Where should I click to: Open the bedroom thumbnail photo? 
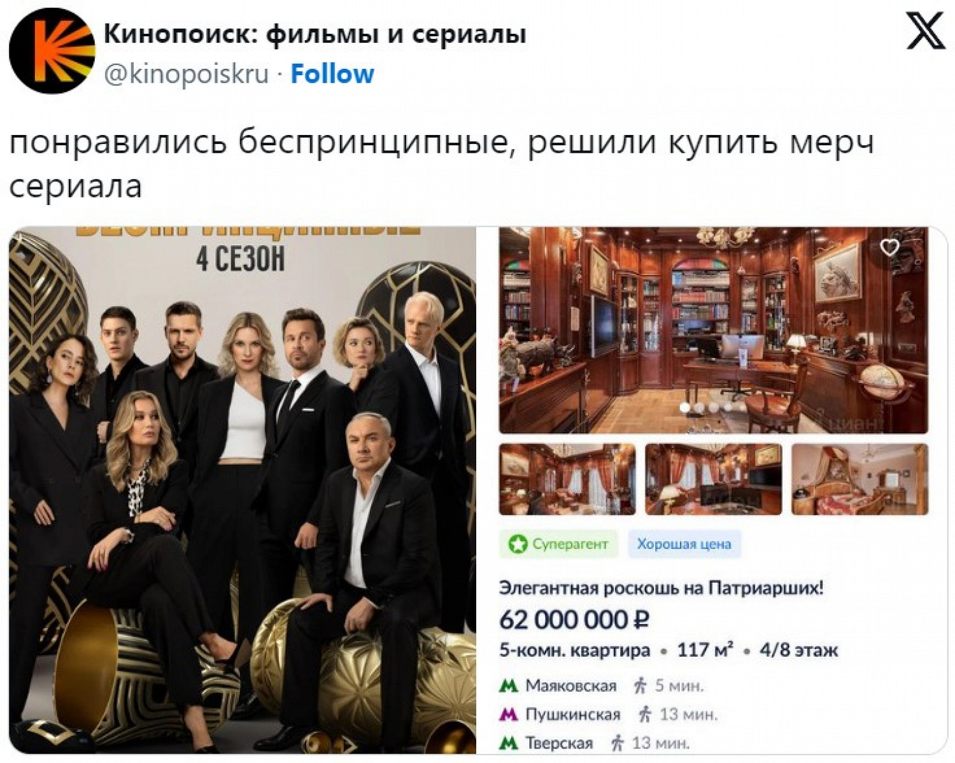coord(860,479)
